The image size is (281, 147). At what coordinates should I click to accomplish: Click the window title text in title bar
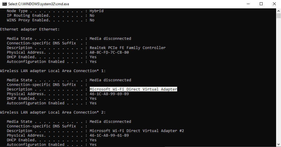click(39, 4)
